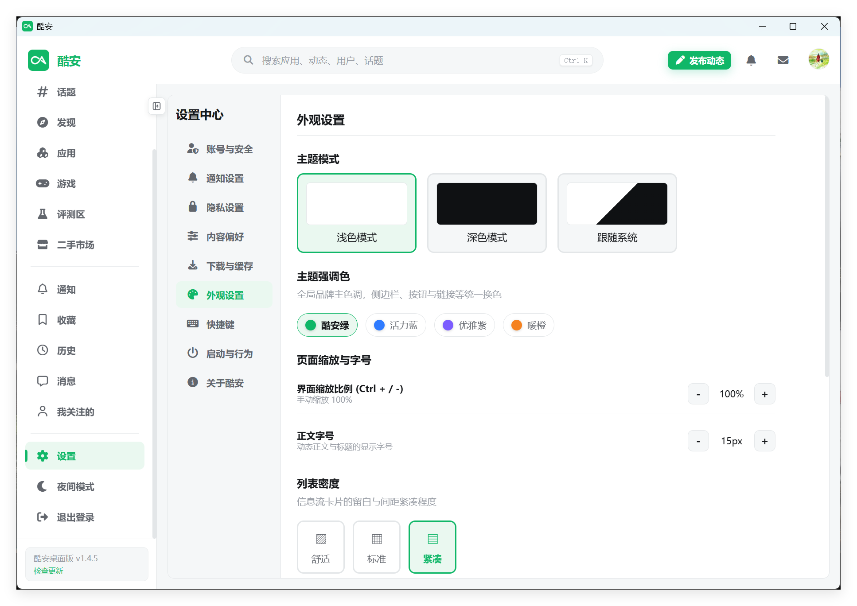Select 深色模式 theme card
The height and width of the screenshot is (606, 857).
pos(487,213)
